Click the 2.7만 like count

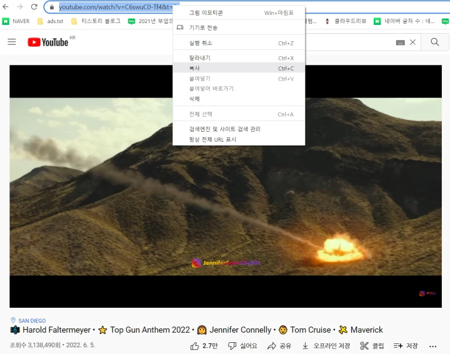coord(210,346)
